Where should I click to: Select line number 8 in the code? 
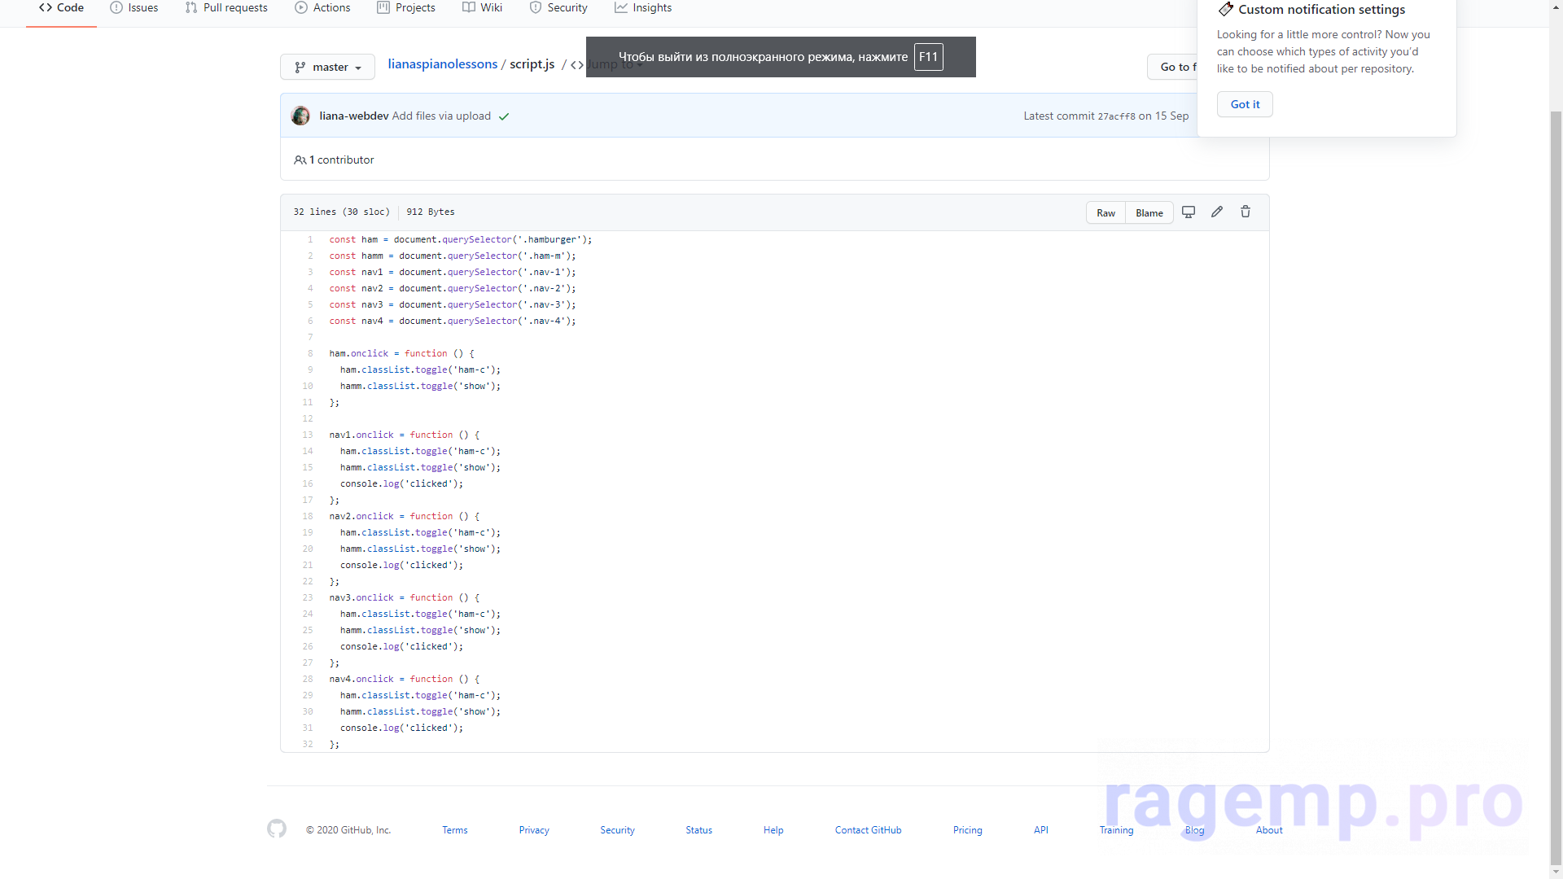(310, 353)
